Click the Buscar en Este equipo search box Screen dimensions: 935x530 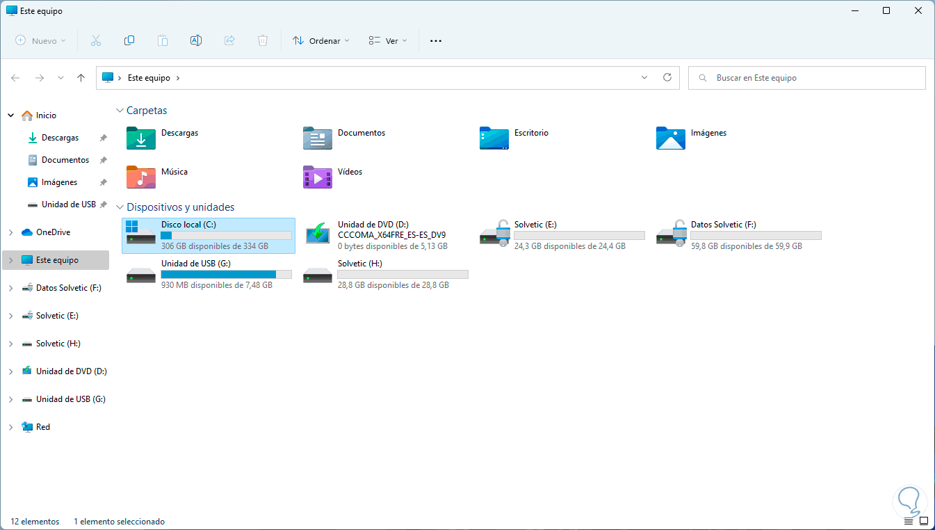click(807, 78)
